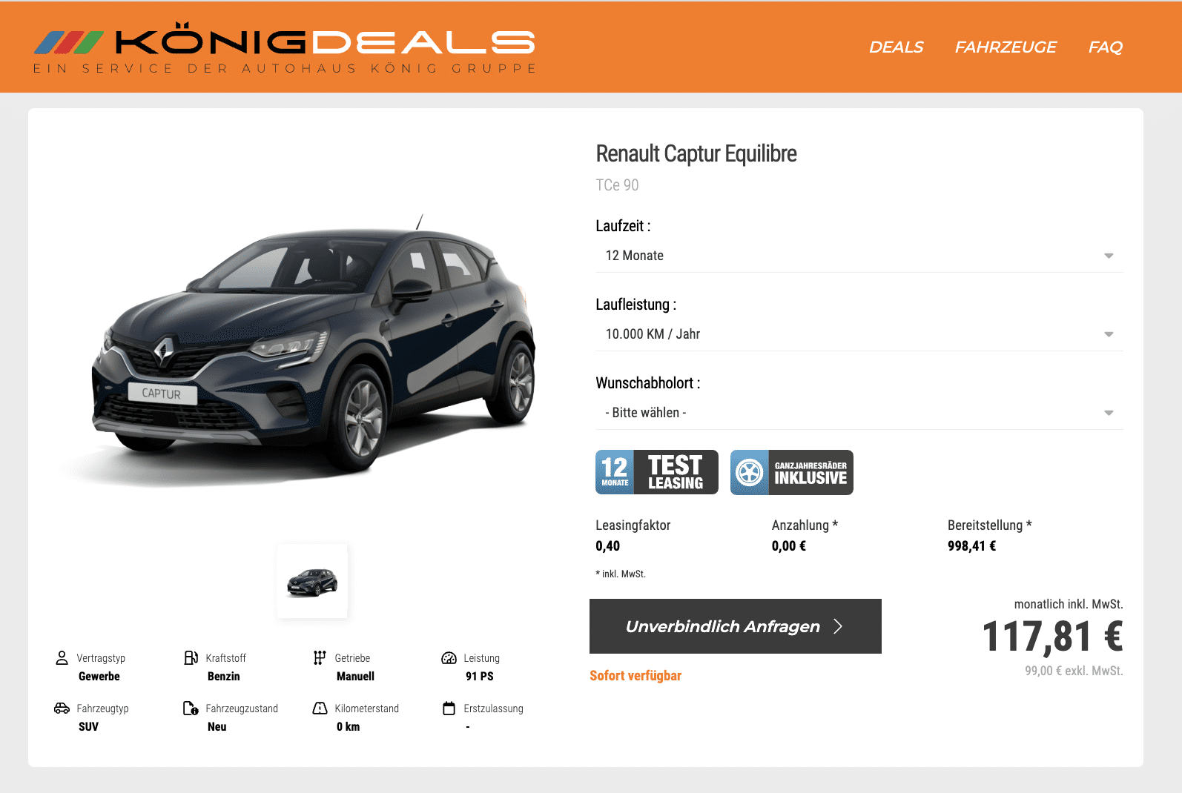Click the 12 Monate Test Leasing badge
Viewport: 1182px width, 793px height.
tap(657, 472)
